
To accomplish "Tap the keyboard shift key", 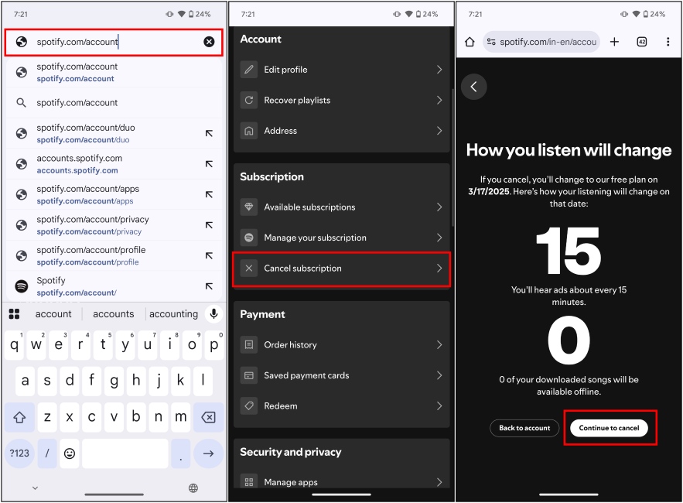I will click(x=19, y=417).
